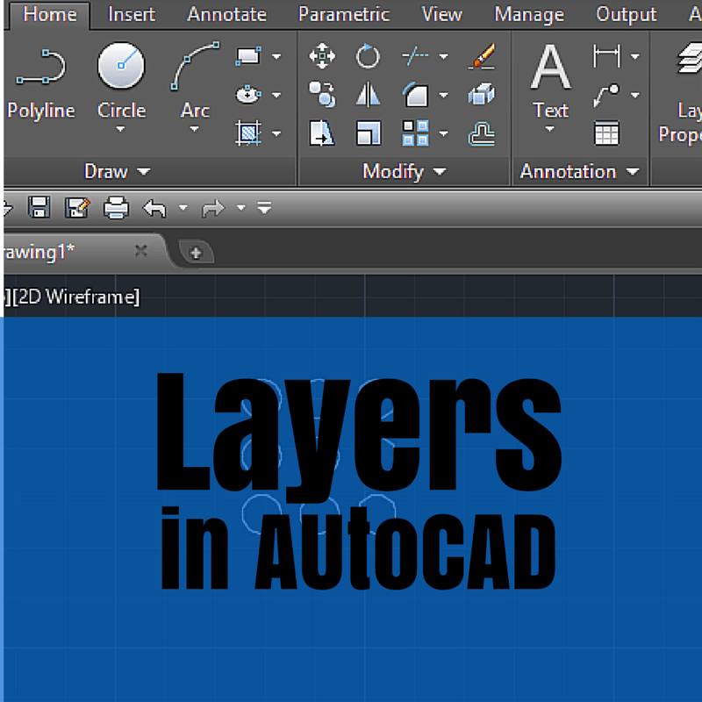702x702 pixels.
Task: Open the Dimension tool dropdown arrow
Action: 634,56
